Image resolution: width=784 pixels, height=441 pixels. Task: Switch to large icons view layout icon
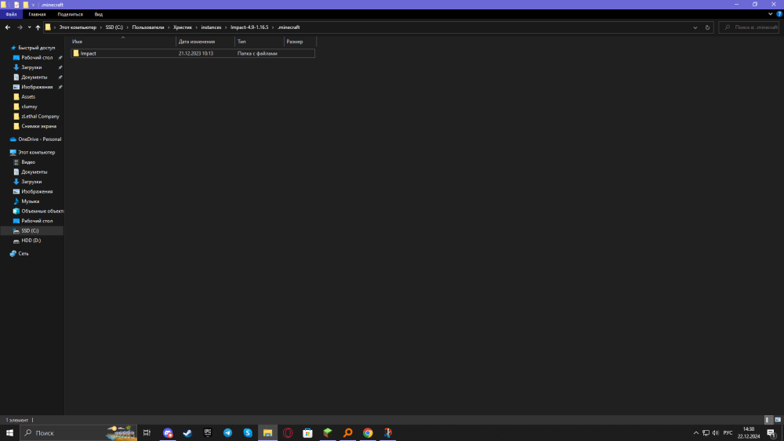(778, 420)
